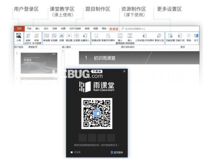The image size is (203, 159).
Task: Switch to the 开始 Home tab
Action: 29,28
